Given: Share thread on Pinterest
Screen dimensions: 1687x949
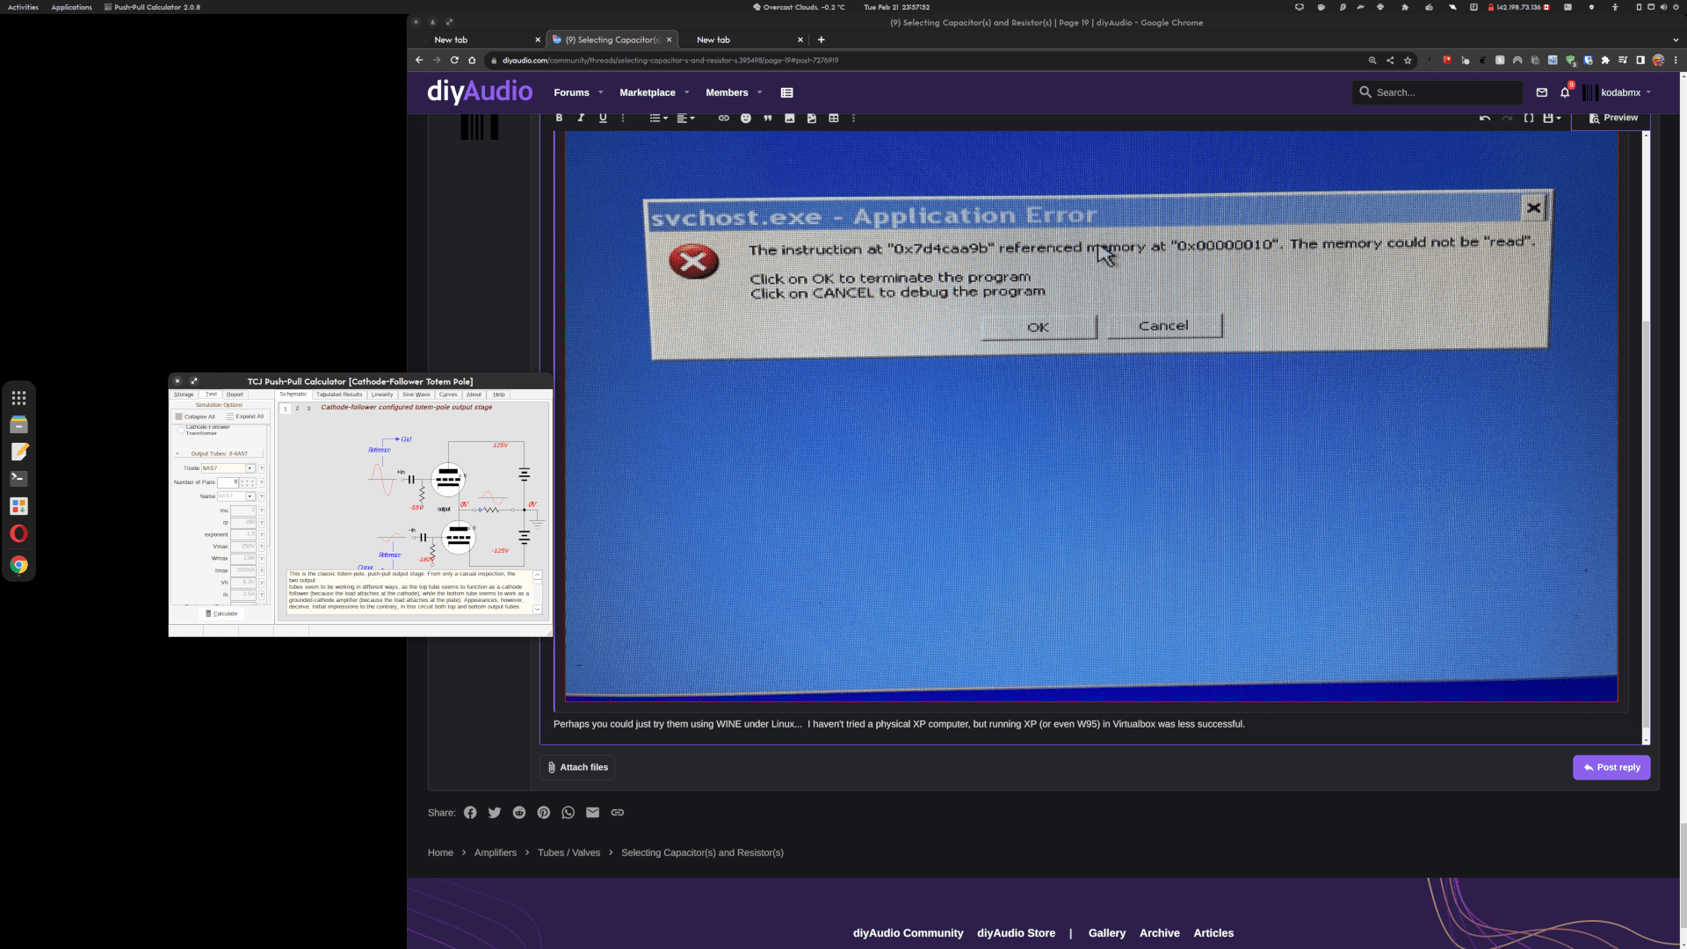Looking at the screenshot, I should click(x=544, y=813).
